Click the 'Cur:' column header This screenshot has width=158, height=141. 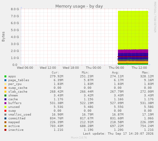(55, 73)
